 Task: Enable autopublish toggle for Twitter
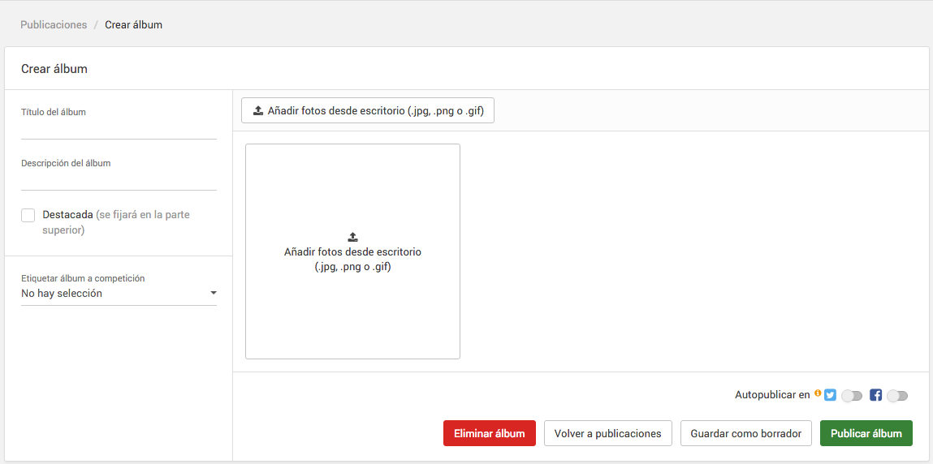click(852, 396)
